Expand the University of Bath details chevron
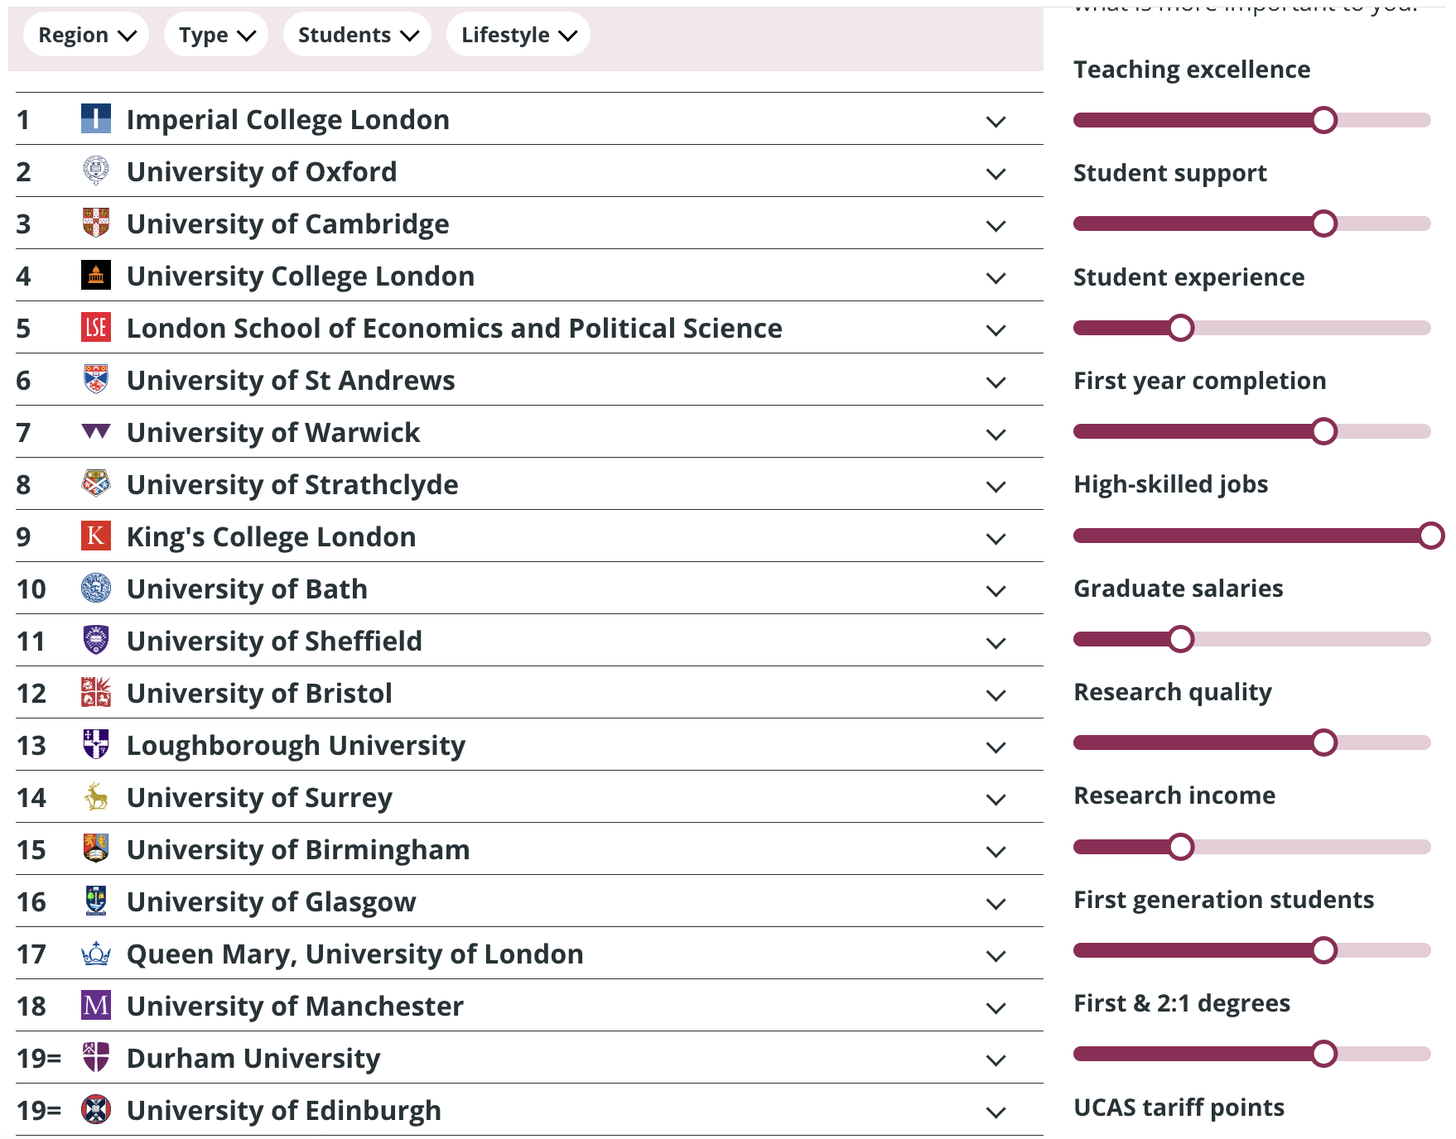Screen dimensions: 1456x1139 tap(996, 590)
